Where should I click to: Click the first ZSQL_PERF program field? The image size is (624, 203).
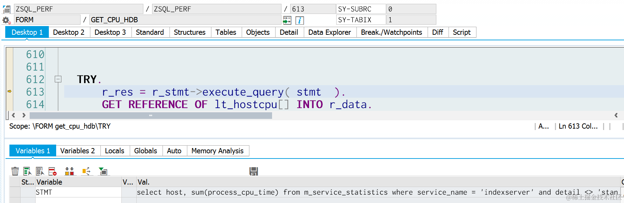(78, 9)
